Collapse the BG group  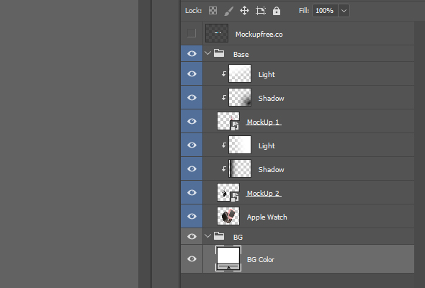pos(207,236)
